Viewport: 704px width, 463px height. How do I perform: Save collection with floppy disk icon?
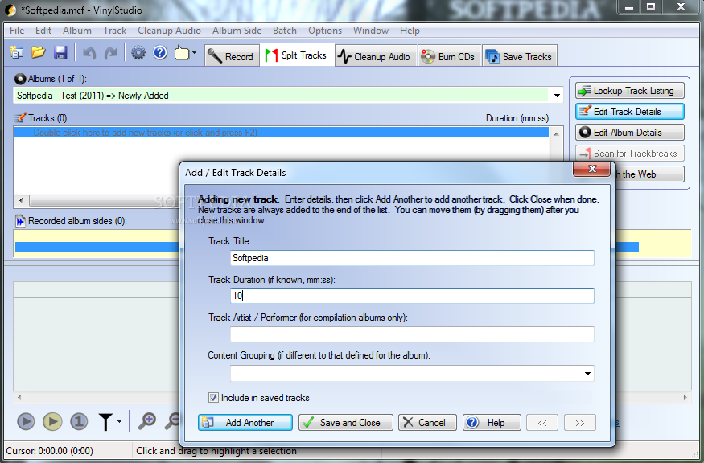(60, 53)
